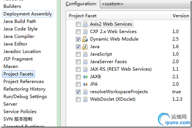Open version 1.2.3 for WebDoclet

point(177,99)
